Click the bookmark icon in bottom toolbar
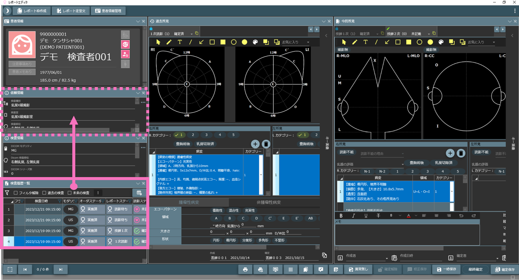The height and width of the screenshot is (280, 519). 306,269
